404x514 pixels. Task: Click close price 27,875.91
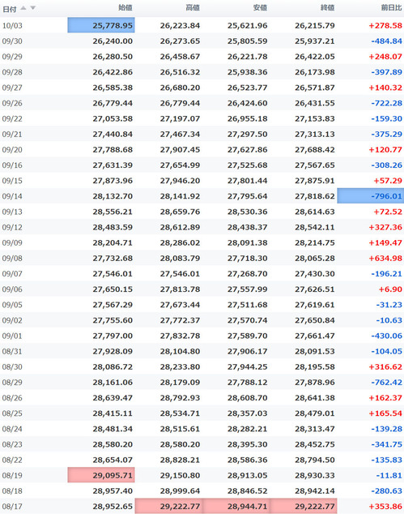315,181
